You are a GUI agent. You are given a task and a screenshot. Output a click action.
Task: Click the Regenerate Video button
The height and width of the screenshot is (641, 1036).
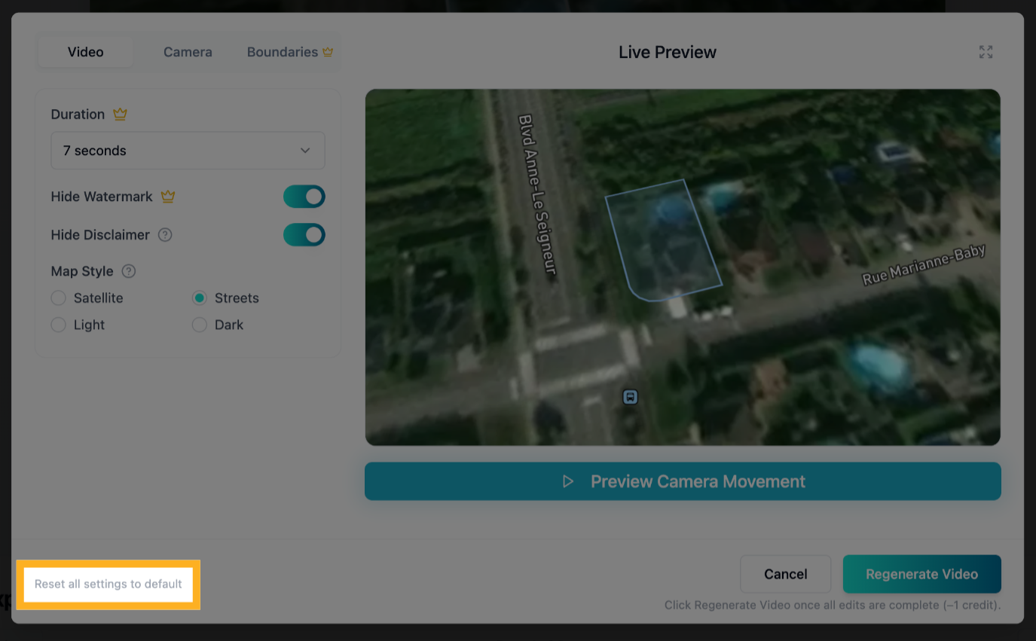[x=922, y=574]
